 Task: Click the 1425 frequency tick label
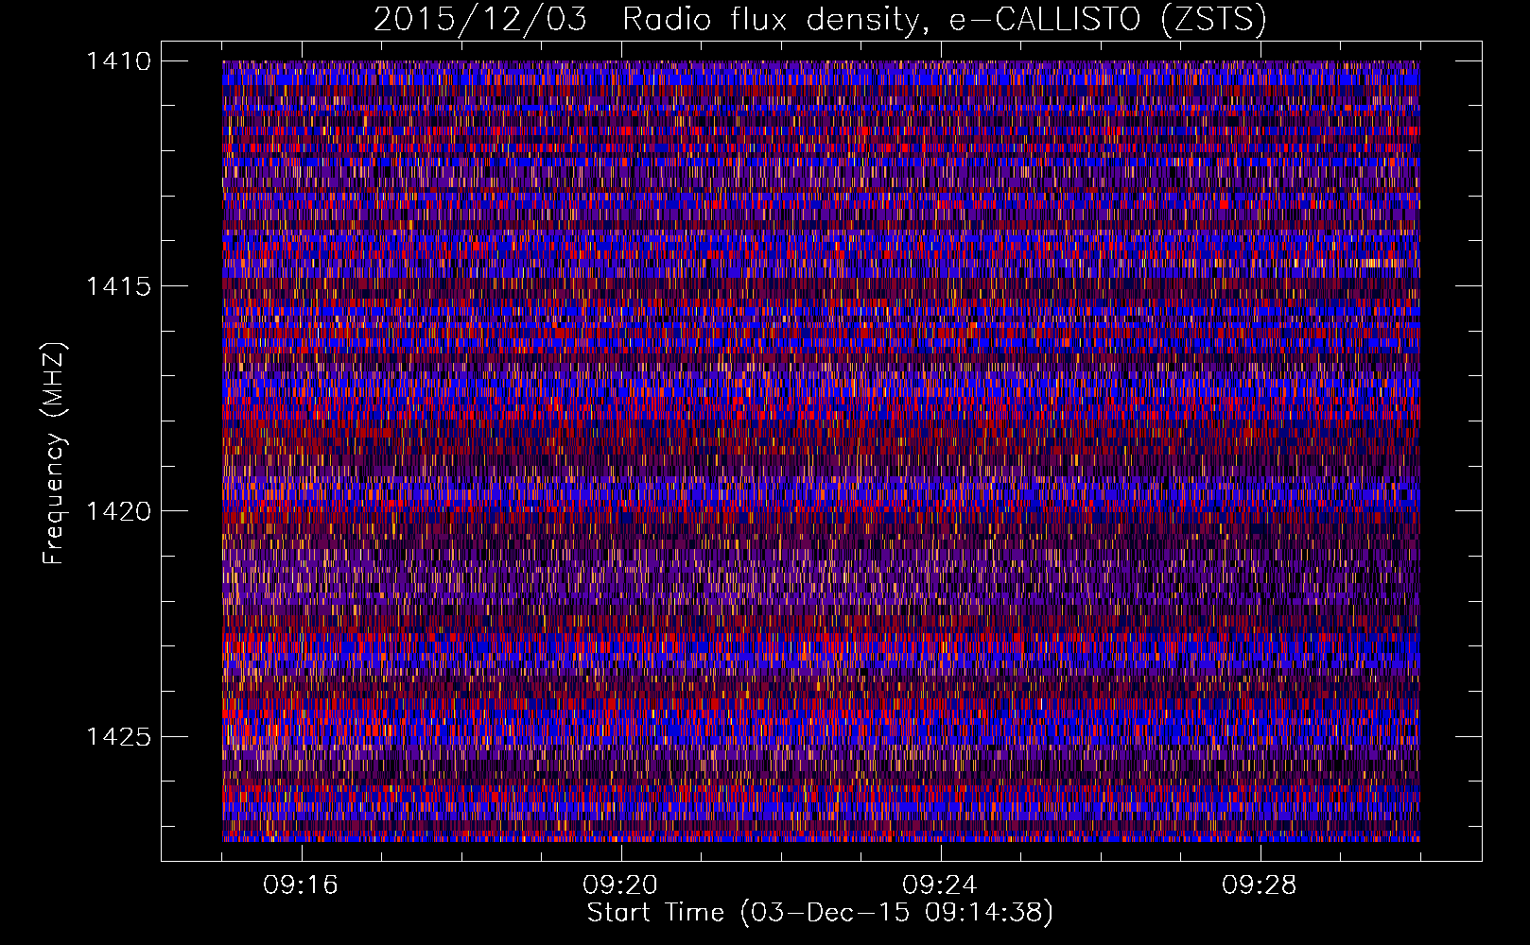coord(118,736)
